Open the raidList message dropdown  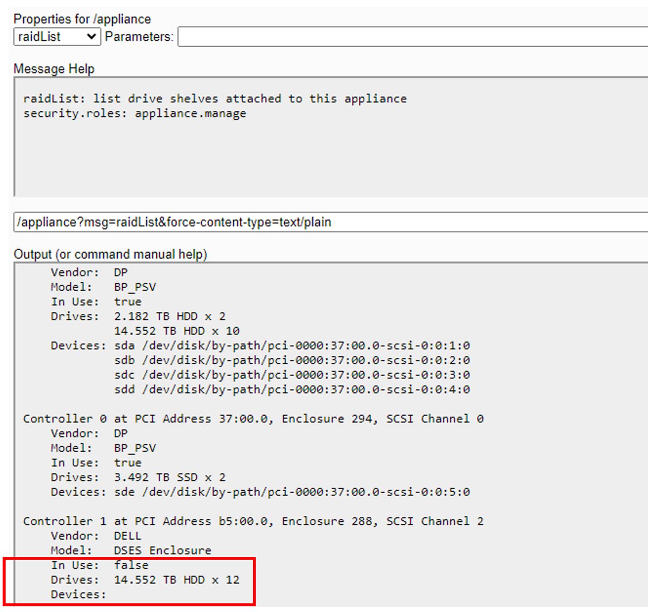click(x=57, y=37)
